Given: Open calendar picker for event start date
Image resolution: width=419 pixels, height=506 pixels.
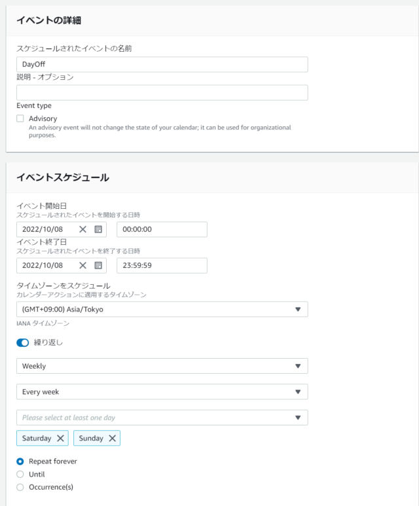Looking at the screenshot, I should 98,229.
